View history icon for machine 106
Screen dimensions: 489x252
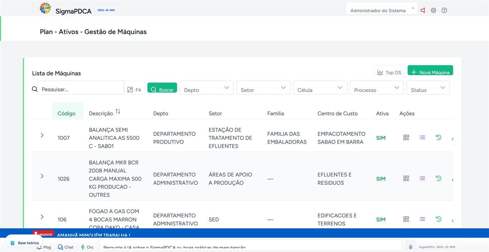[439, 219]
